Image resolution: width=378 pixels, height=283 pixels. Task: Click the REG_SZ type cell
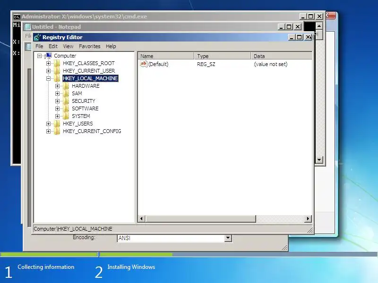206,64
